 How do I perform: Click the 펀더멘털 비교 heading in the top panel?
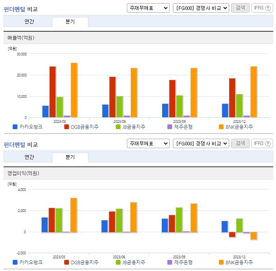tap(21, 9)
